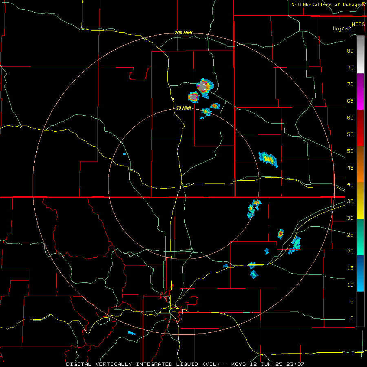Screen dimensions: 367x367
Task: Select the black bottom segment of VIL color bar
Action: click(360, 309)
